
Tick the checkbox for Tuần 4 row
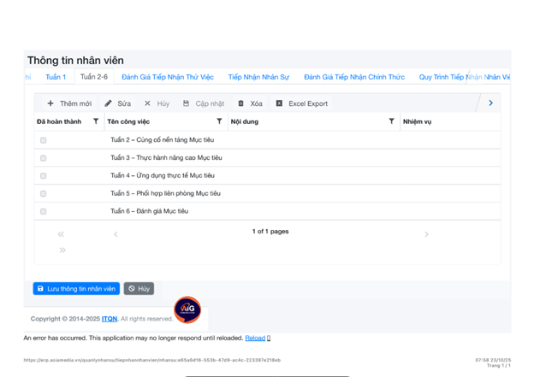[44, 176]
